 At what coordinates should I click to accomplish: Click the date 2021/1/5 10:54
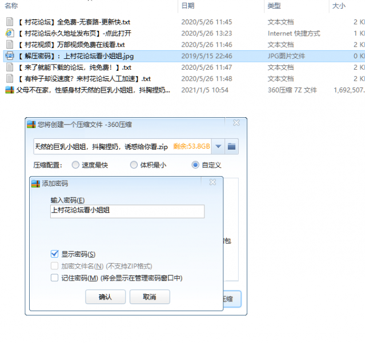pyautogui.click(x=205, y=90)
